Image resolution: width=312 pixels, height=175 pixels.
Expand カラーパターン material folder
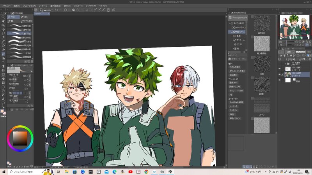click(x=232, y=28)
